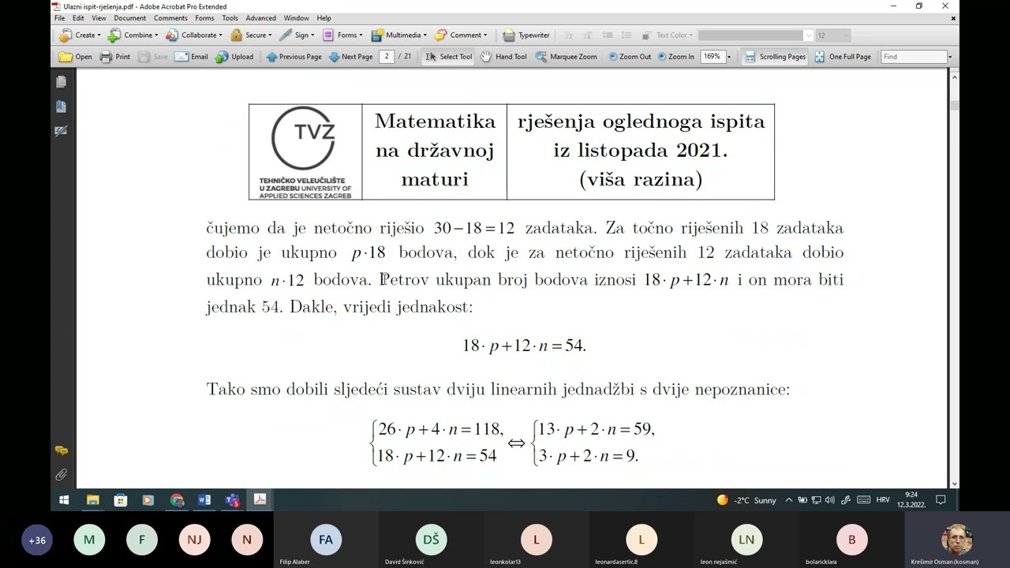The height and width of the screenshot is (568, 1010).
Task: Switch to the Hand Tool
Action: (503, 57)
